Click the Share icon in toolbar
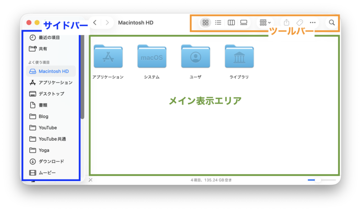This screenshot has width=361, height=211. 287,23
